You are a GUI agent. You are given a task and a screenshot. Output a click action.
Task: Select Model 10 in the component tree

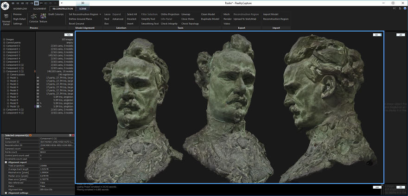14,106
